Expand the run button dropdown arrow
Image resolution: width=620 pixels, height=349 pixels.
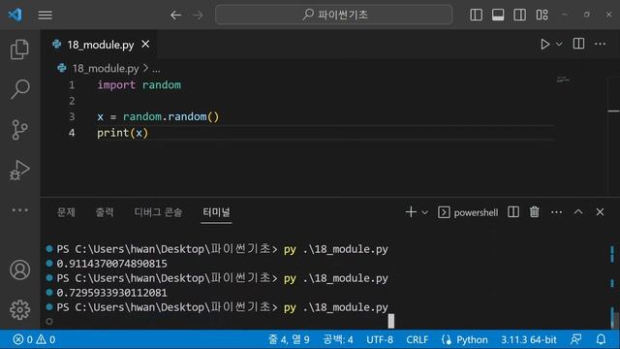(559, 44)
